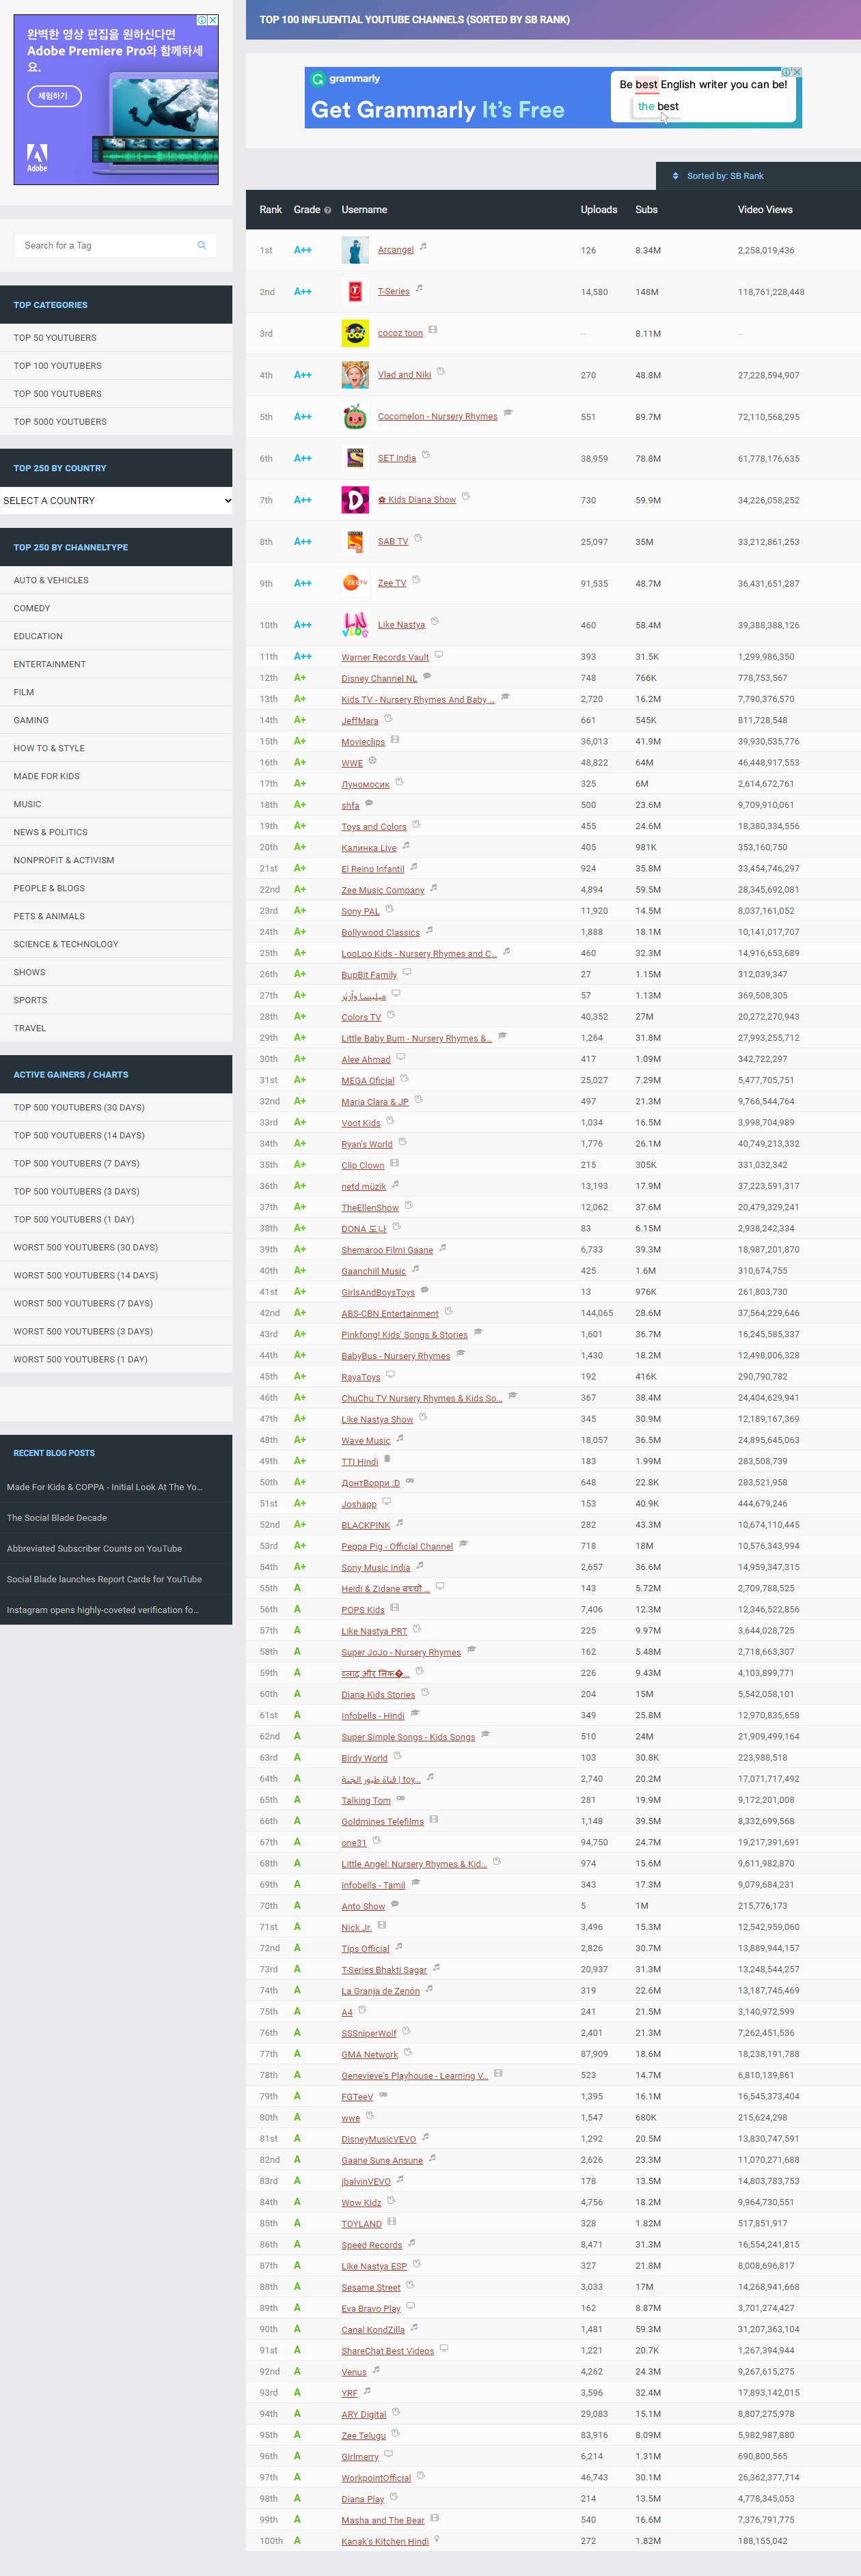Image resolution: width=861 pixels, height=2576 pixels.
Task: Click the Vlad and Niki avatar image
Action: [355, 375]
